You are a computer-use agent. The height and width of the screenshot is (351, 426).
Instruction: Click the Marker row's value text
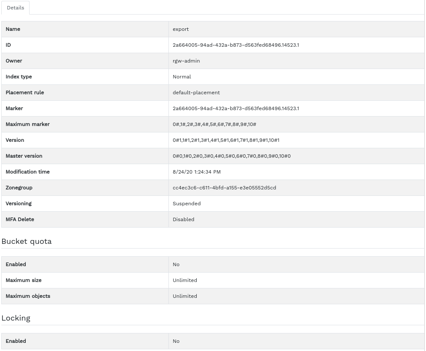[236, 108]
